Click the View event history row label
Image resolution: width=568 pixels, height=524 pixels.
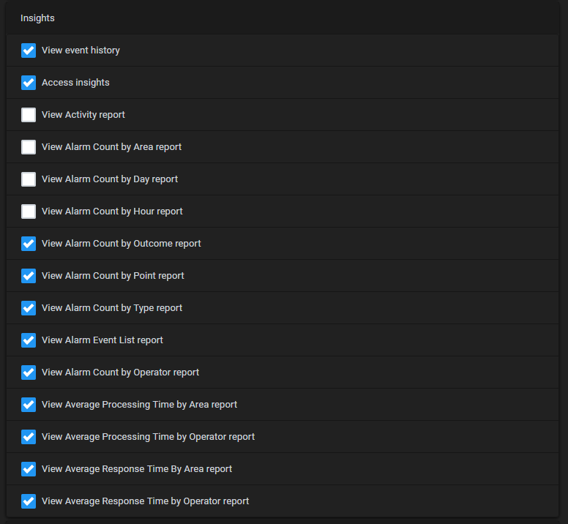coord(81,50)
